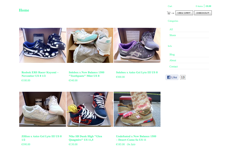Click the Reebok ERS Racer Koyomi title link
The width and height of the screenshot is (227, 153).
(x=40, y=74)
